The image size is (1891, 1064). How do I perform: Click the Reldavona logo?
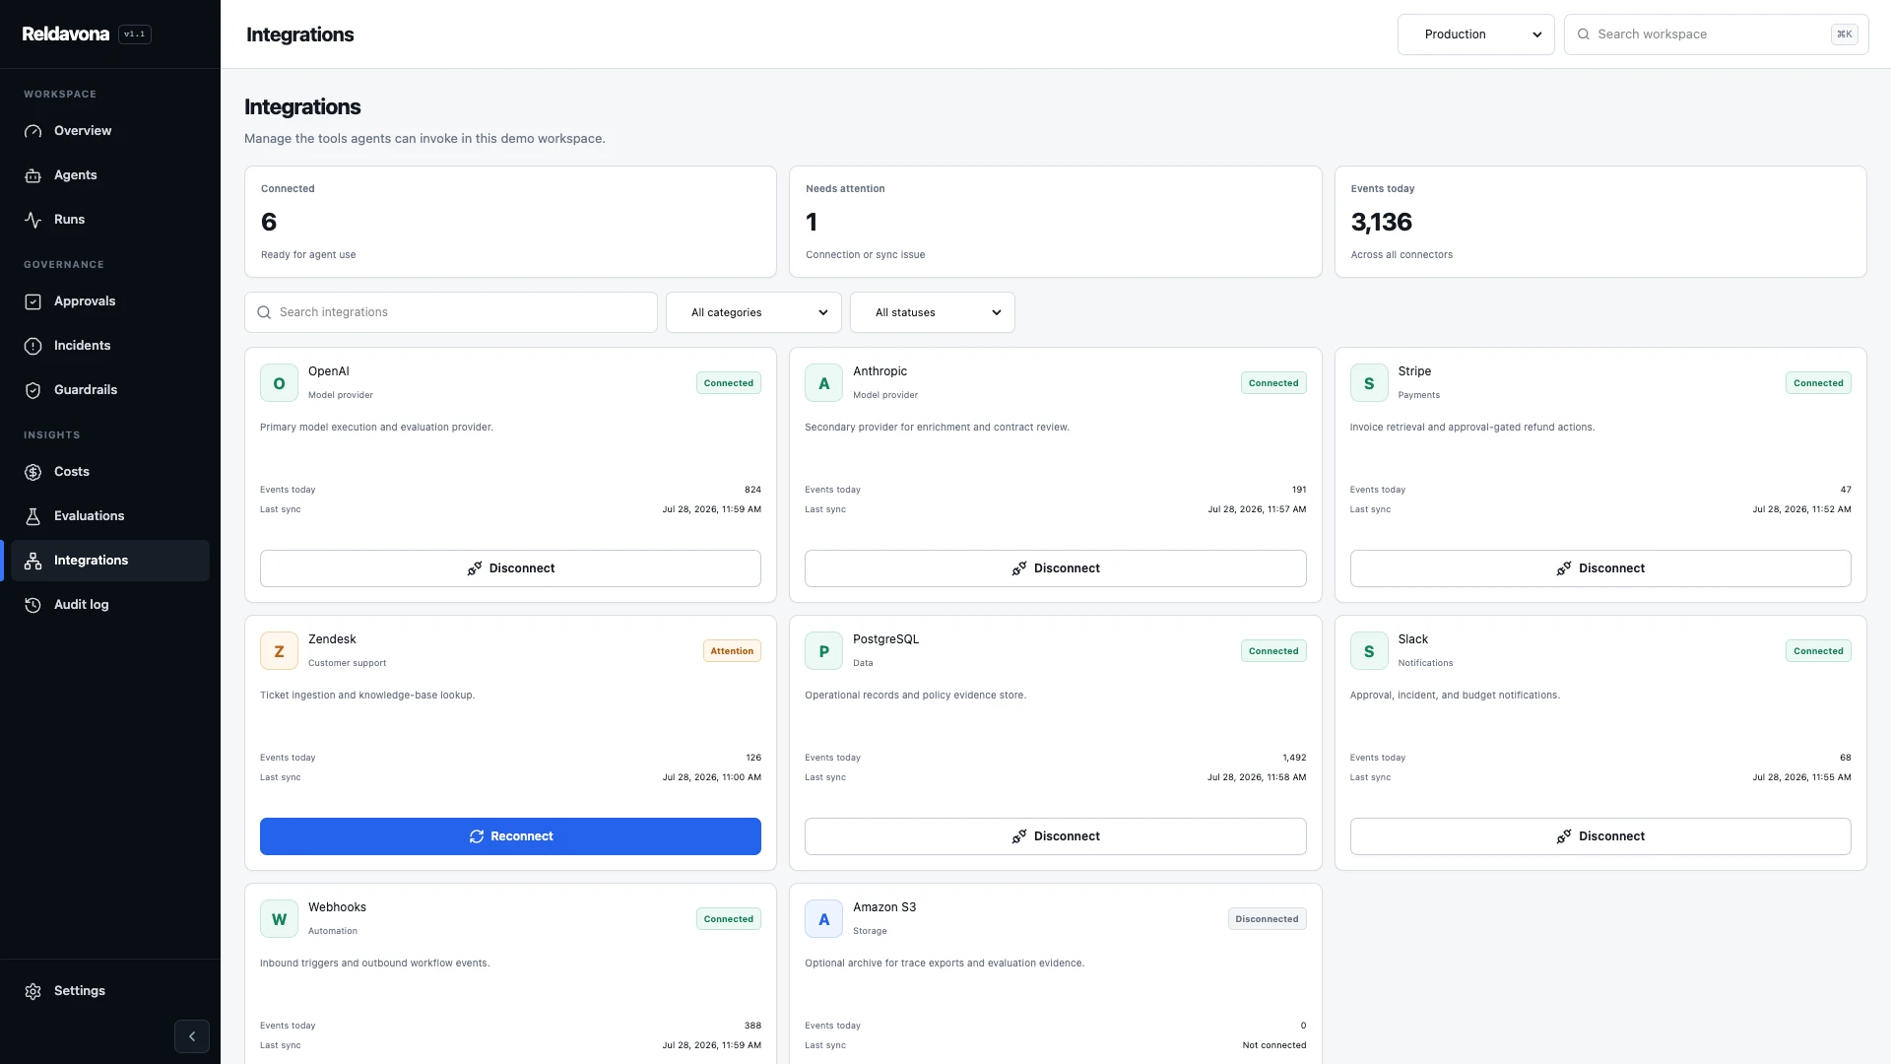click(66, 33)
